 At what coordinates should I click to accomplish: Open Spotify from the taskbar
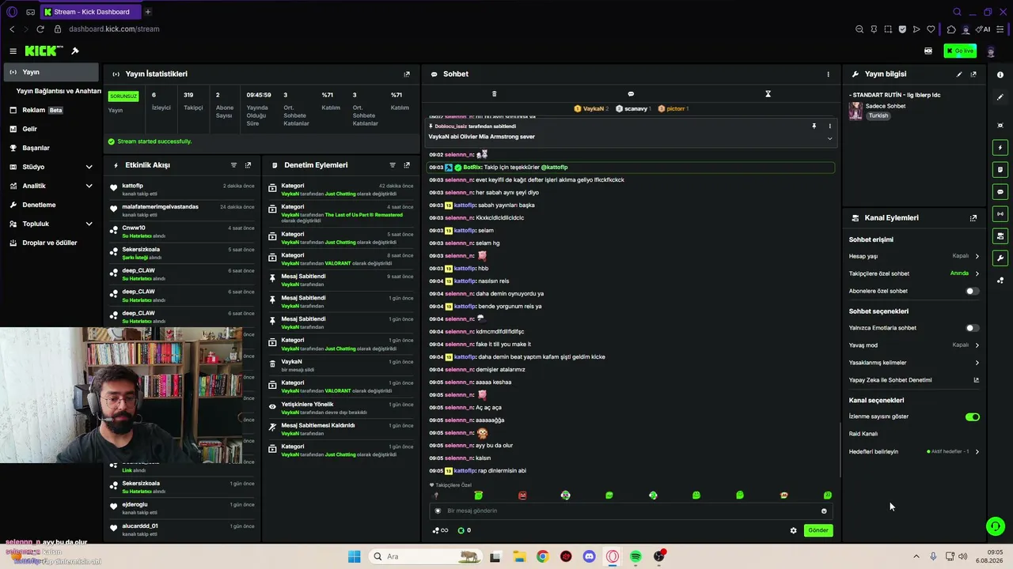[635, 556]
